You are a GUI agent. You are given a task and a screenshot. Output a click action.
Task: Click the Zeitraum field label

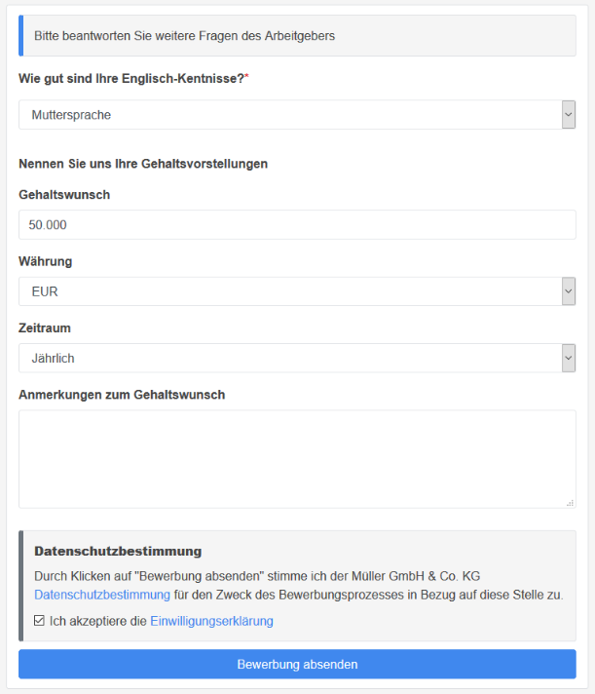45,328
